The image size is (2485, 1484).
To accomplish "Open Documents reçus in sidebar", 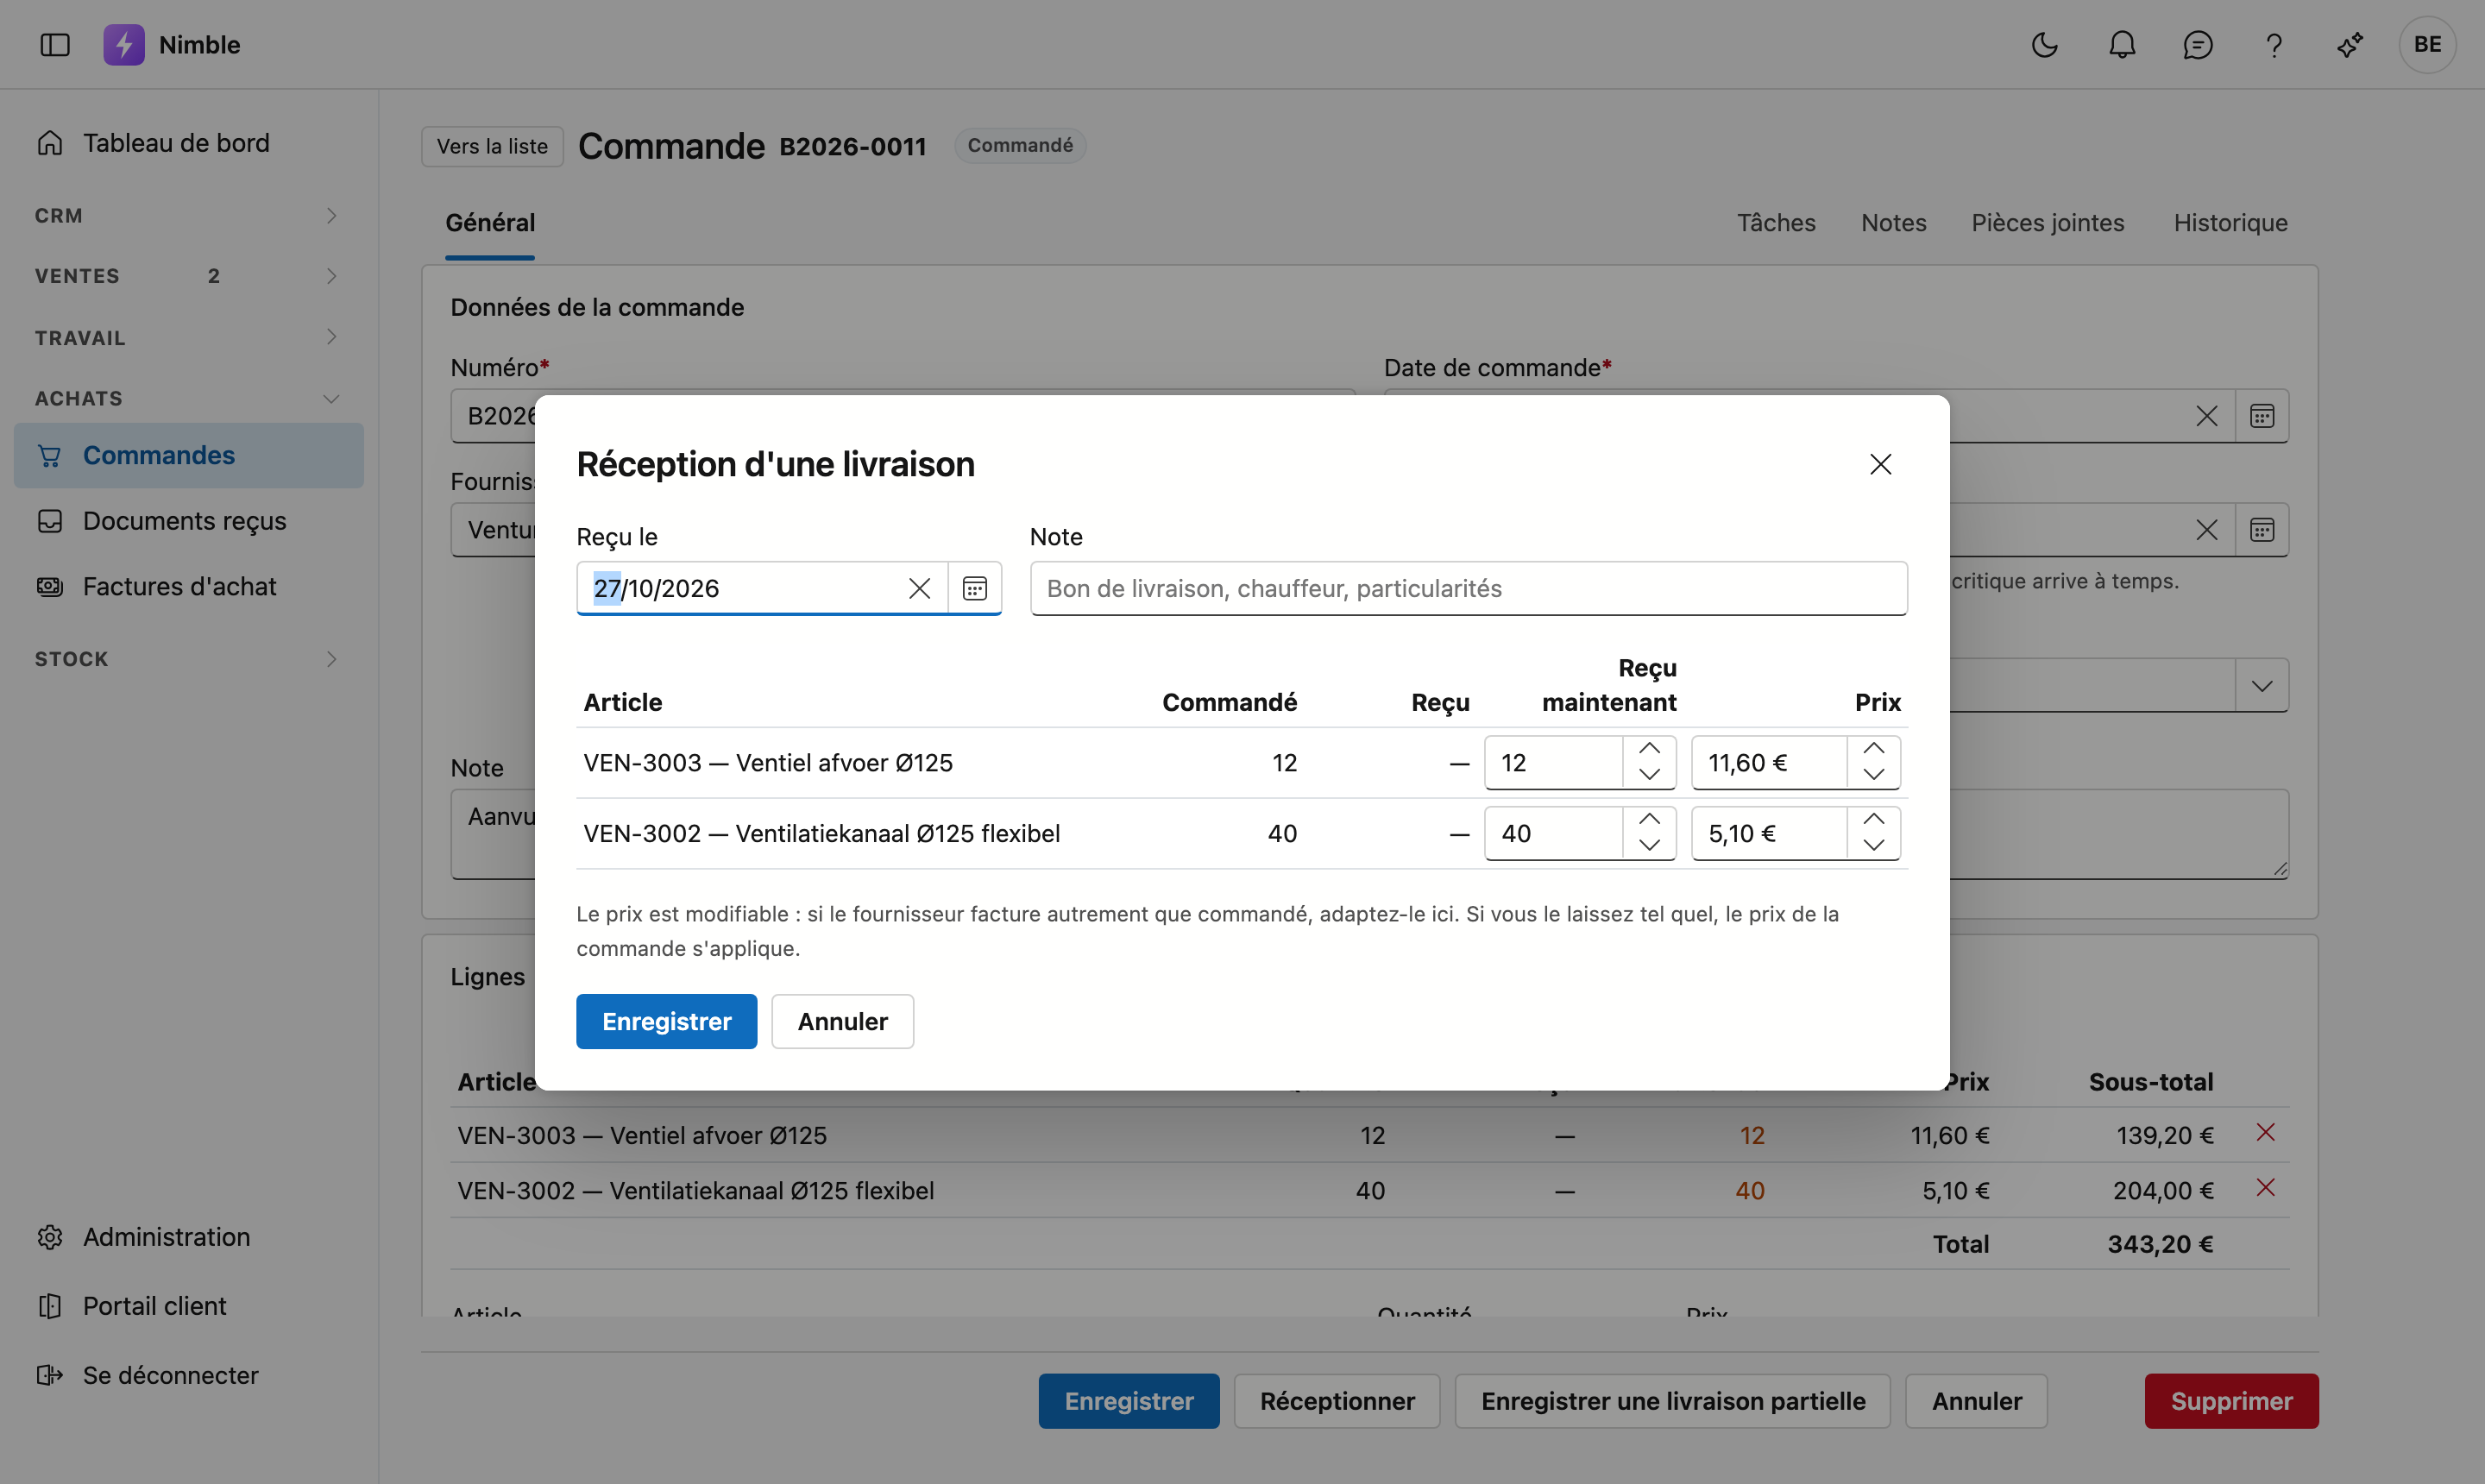I will [184, 521].
